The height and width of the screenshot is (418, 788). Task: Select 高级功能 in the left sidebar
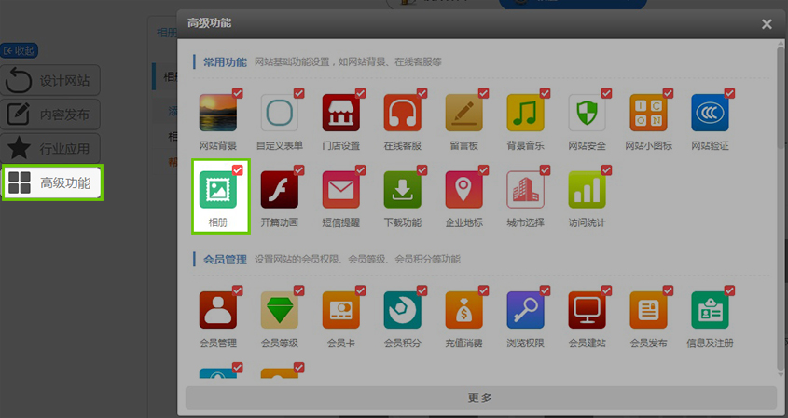tap(52, 182)
